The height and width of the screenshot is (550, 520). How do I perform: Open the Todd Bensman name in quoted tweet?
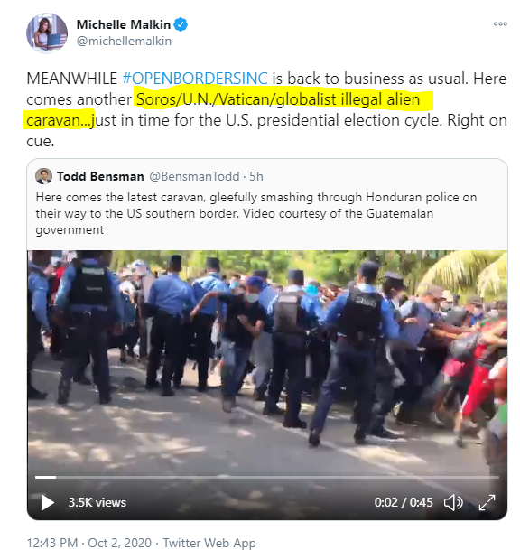100,176
